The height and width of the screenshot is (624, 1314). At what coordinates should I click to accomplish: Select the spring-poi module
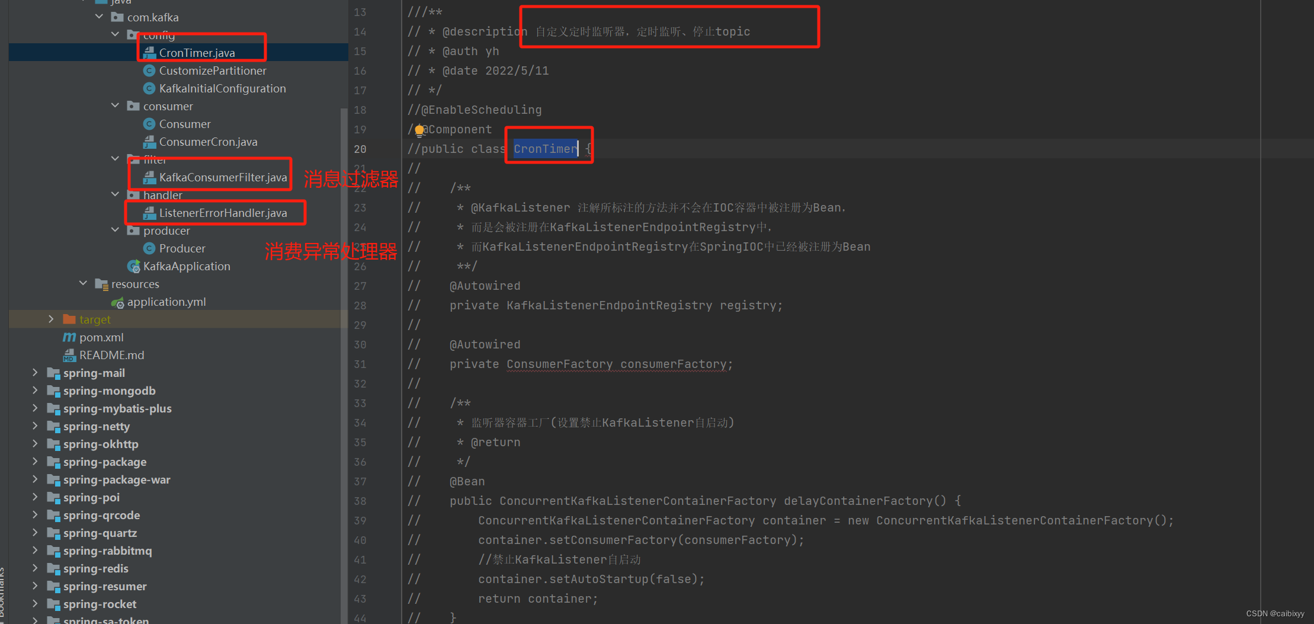[x=91, y=497]
